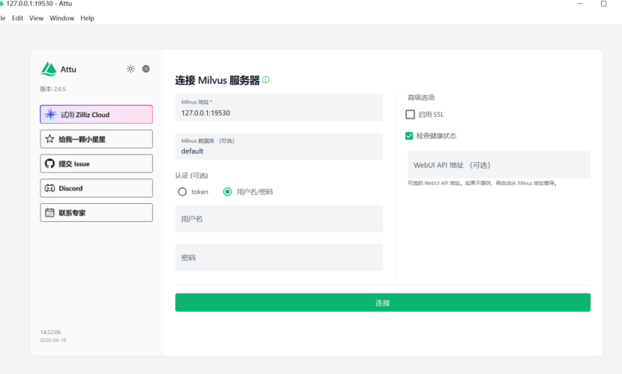Open the Discord button

point(96,188)
